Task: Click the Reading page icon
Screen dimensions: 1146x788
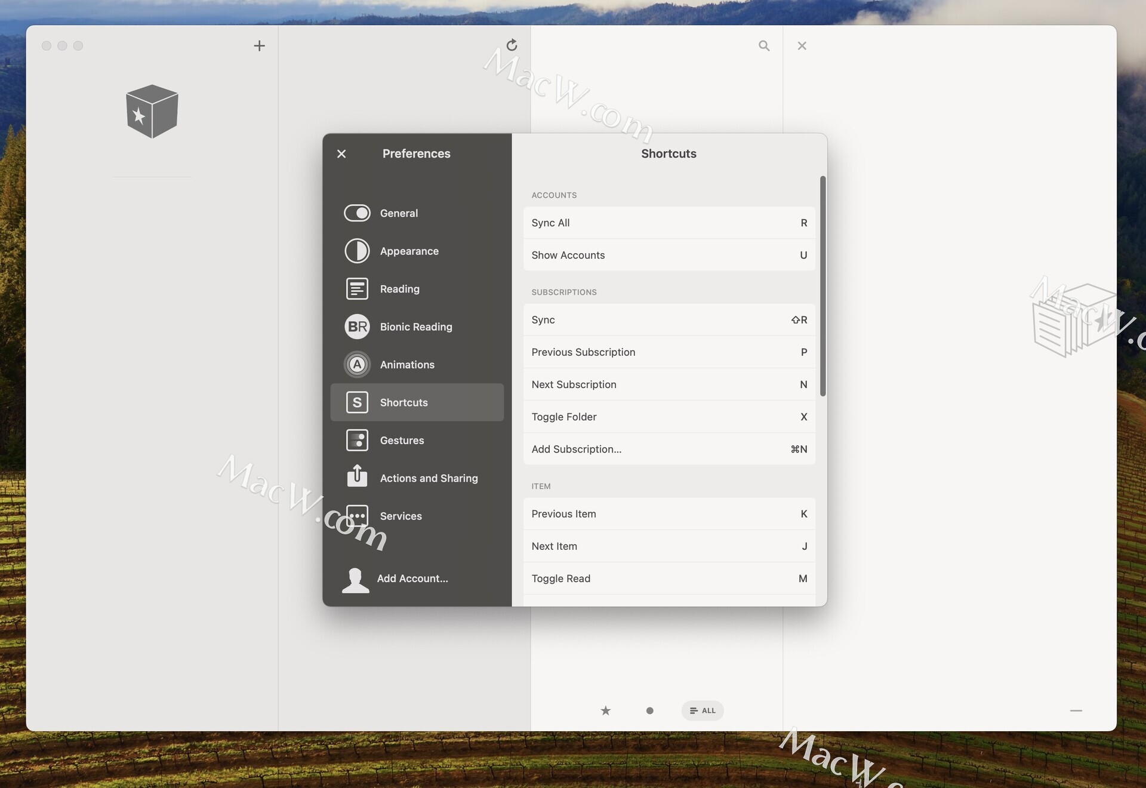Action: (x=357, y=288)
